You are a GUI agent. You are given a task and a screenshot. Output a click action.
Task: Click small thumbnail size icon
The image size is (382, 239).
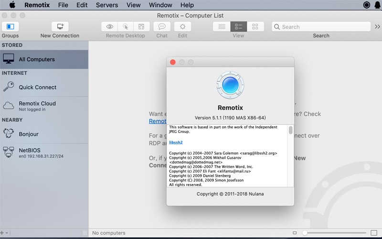point(295,233)
